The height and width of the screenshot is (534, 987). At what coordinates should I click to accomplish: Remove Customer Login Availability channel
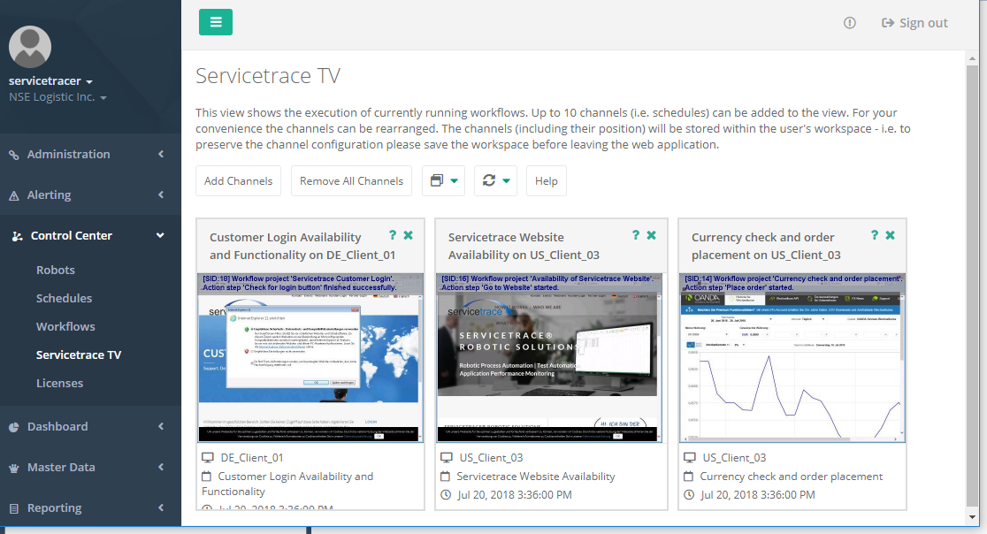[409, 234]
